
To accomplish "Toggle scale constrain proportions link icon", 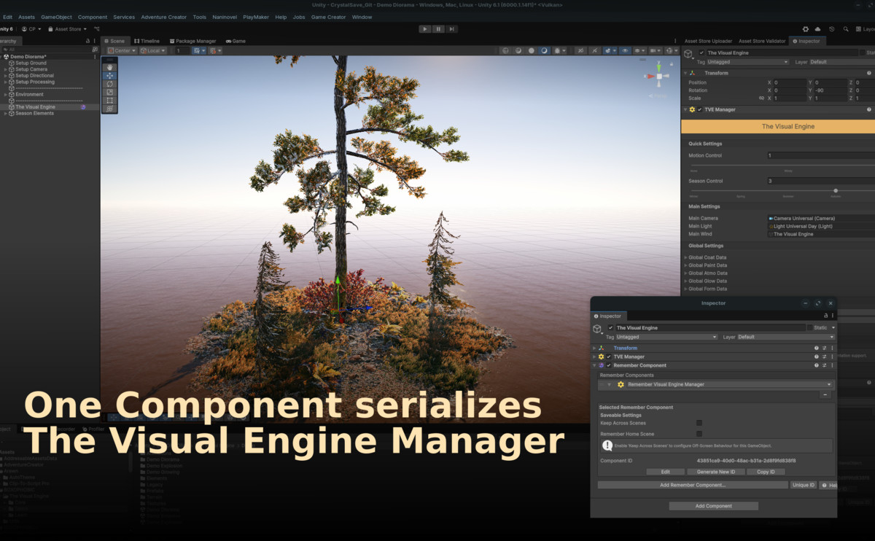I will coord(761,98).
